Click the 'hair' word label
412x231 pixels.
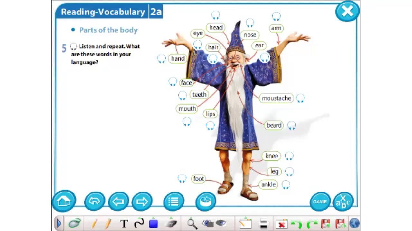coord(213,47)
